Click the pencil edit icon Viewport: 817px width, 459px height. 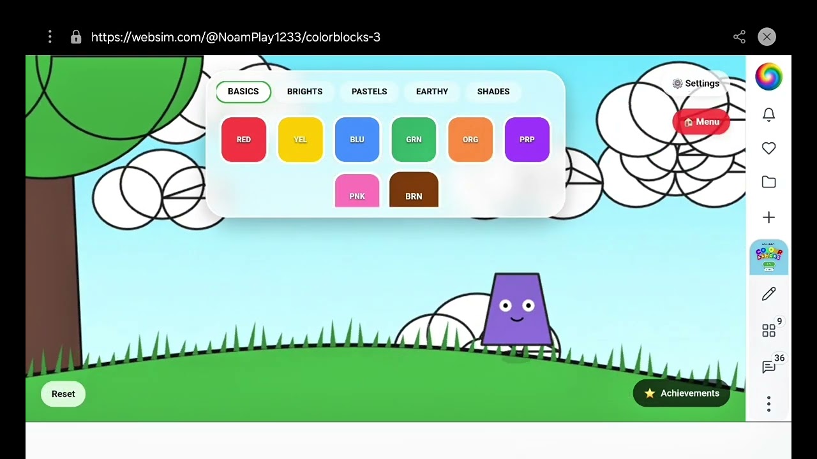coord(768,294)
